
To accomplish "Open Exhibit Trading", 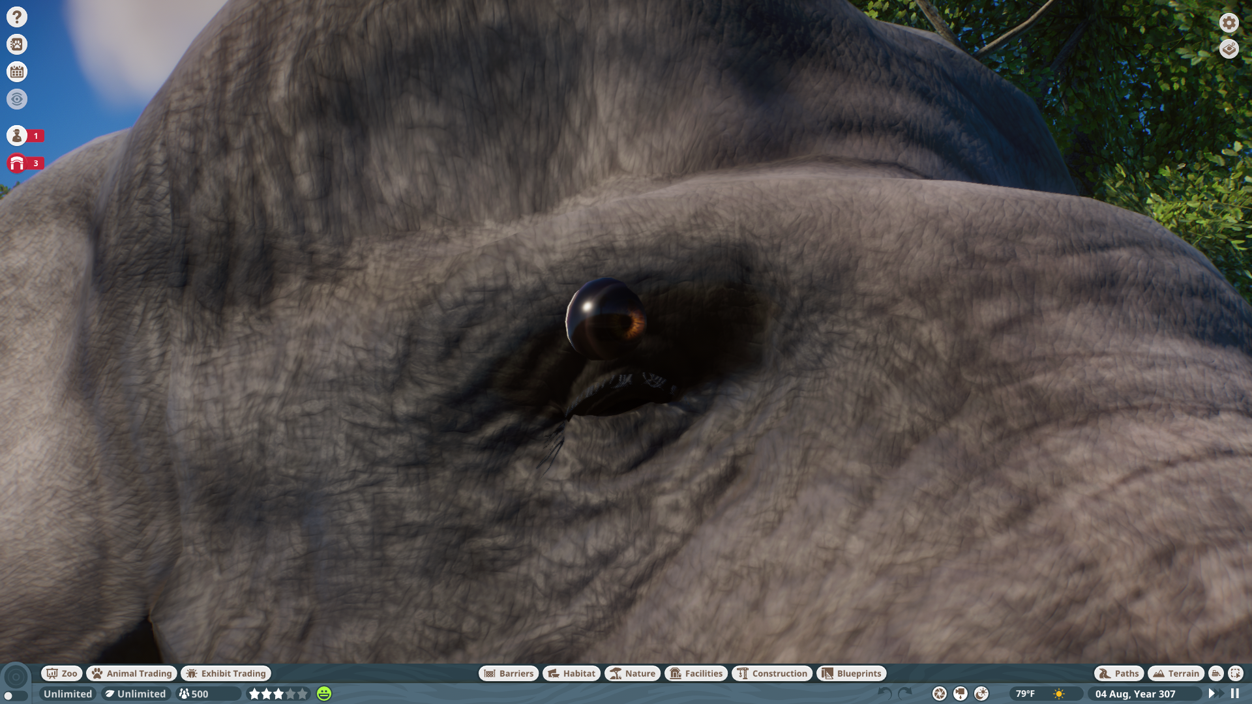I will coord(226,673).
